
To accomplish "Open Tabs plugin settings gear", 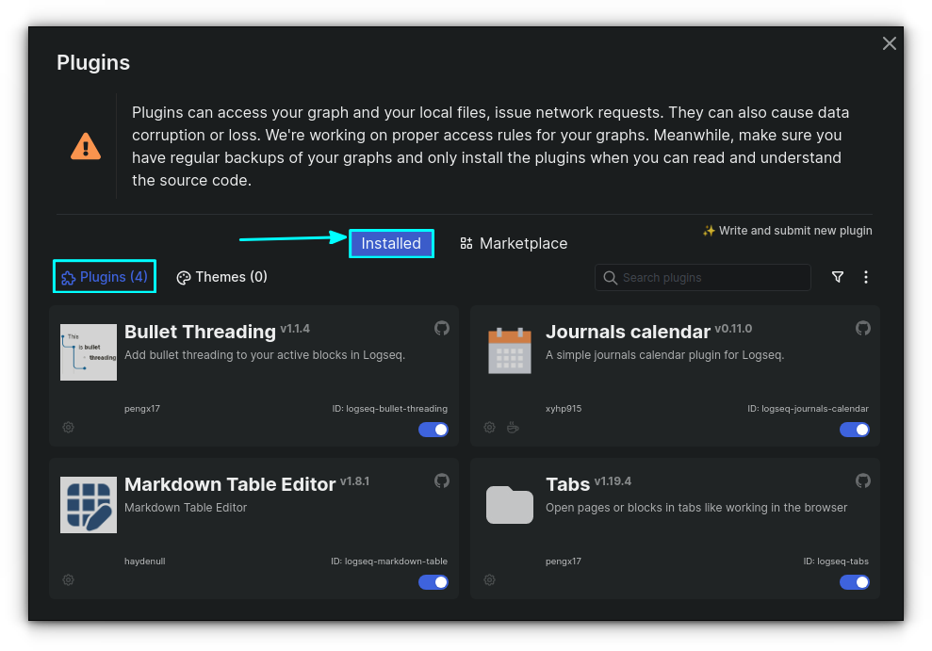I will click(489, 580).
